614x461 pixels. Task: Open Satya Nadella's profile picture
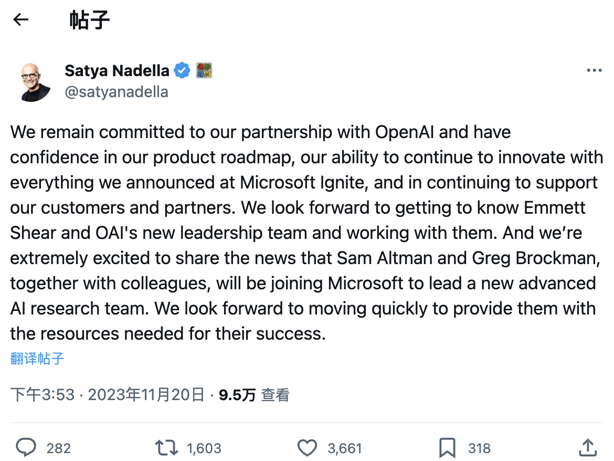(31, 81)
